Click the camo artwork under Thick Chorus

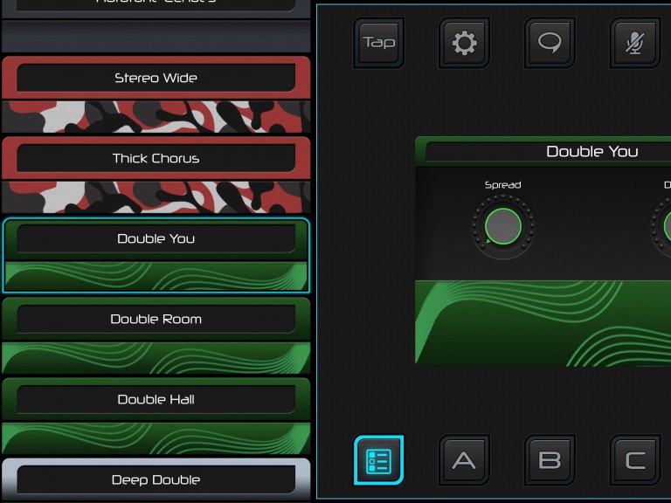[x=156, y=196]
